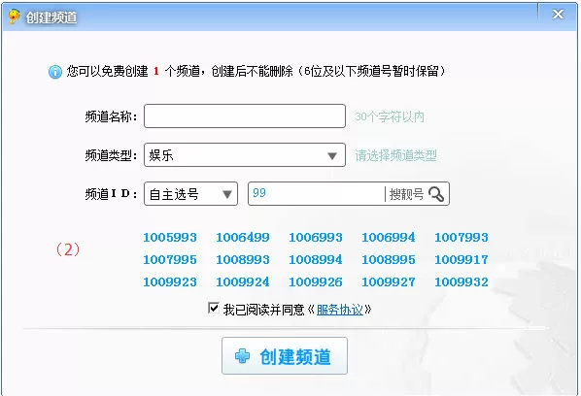Select channel number 1008995
Screen dimensions: 581x396
pyautogui.click(x=389, y=259)
